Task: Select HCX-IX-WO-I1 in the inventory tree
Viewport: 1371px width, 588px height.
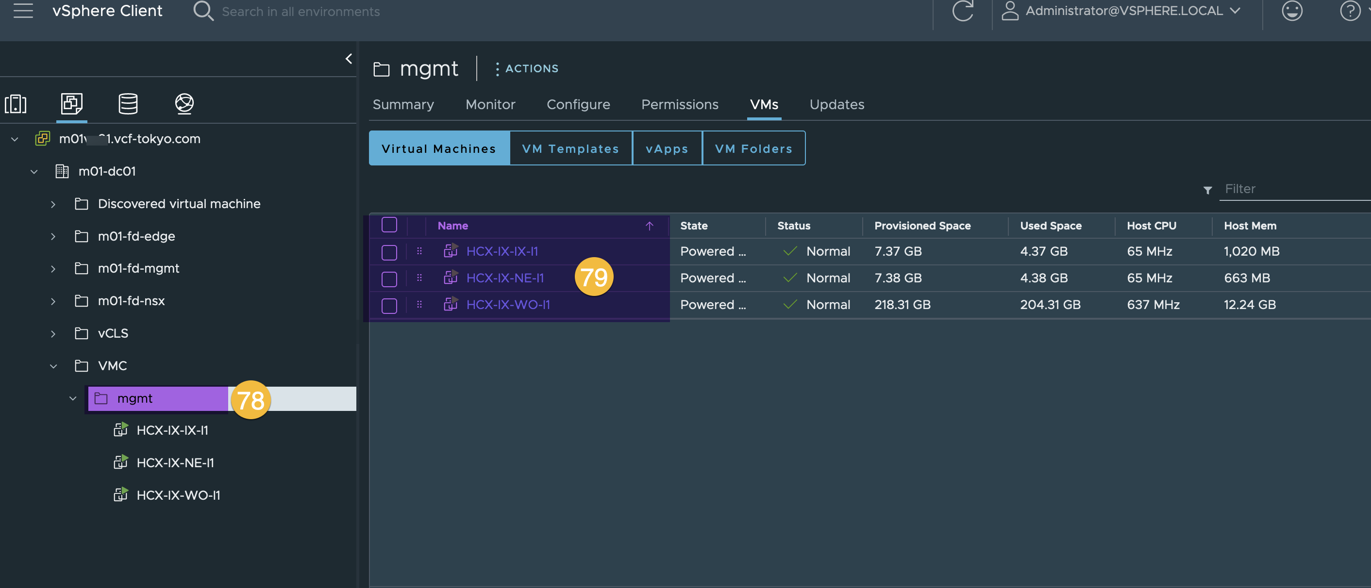Action: click(178, 495)
